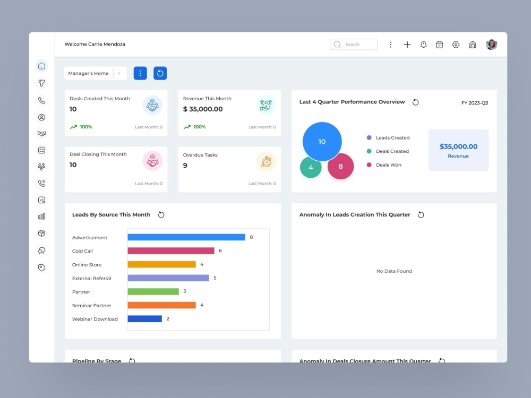Open the contacts person icon in sidebar
Viewport: 531px width, 398px height.
pyautogui.click(x=41, y=117)
